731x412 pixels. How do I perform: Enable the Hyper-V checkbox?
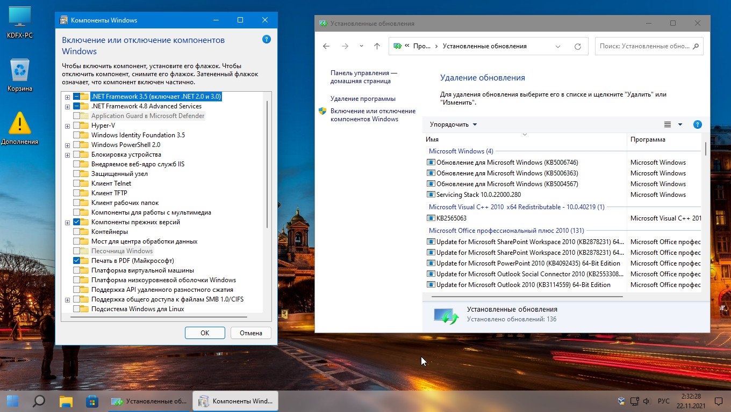tap(77, 126)
